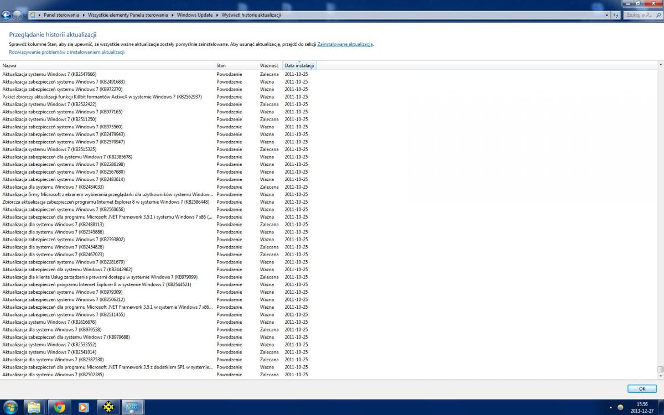The height and width of the screenshot is (415, 664).
Task: Click the Forward navigation arrow button
Action: [18, 15]
